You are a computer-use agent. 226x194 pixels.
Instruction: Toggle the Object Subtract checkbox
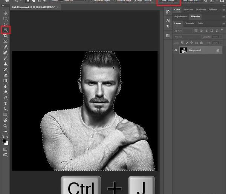[x=135, y=1]
